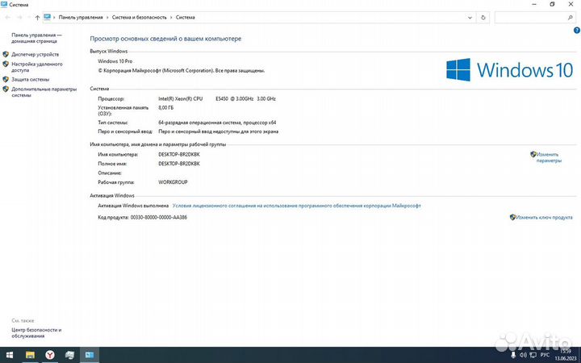Click Change product key link

point(544,217)
